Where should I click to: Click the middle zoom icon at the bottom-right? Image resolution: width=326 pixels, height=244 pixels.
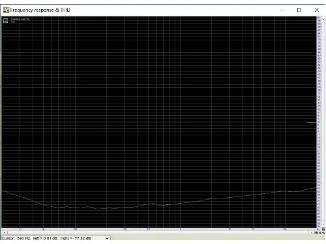coord(319,232)
